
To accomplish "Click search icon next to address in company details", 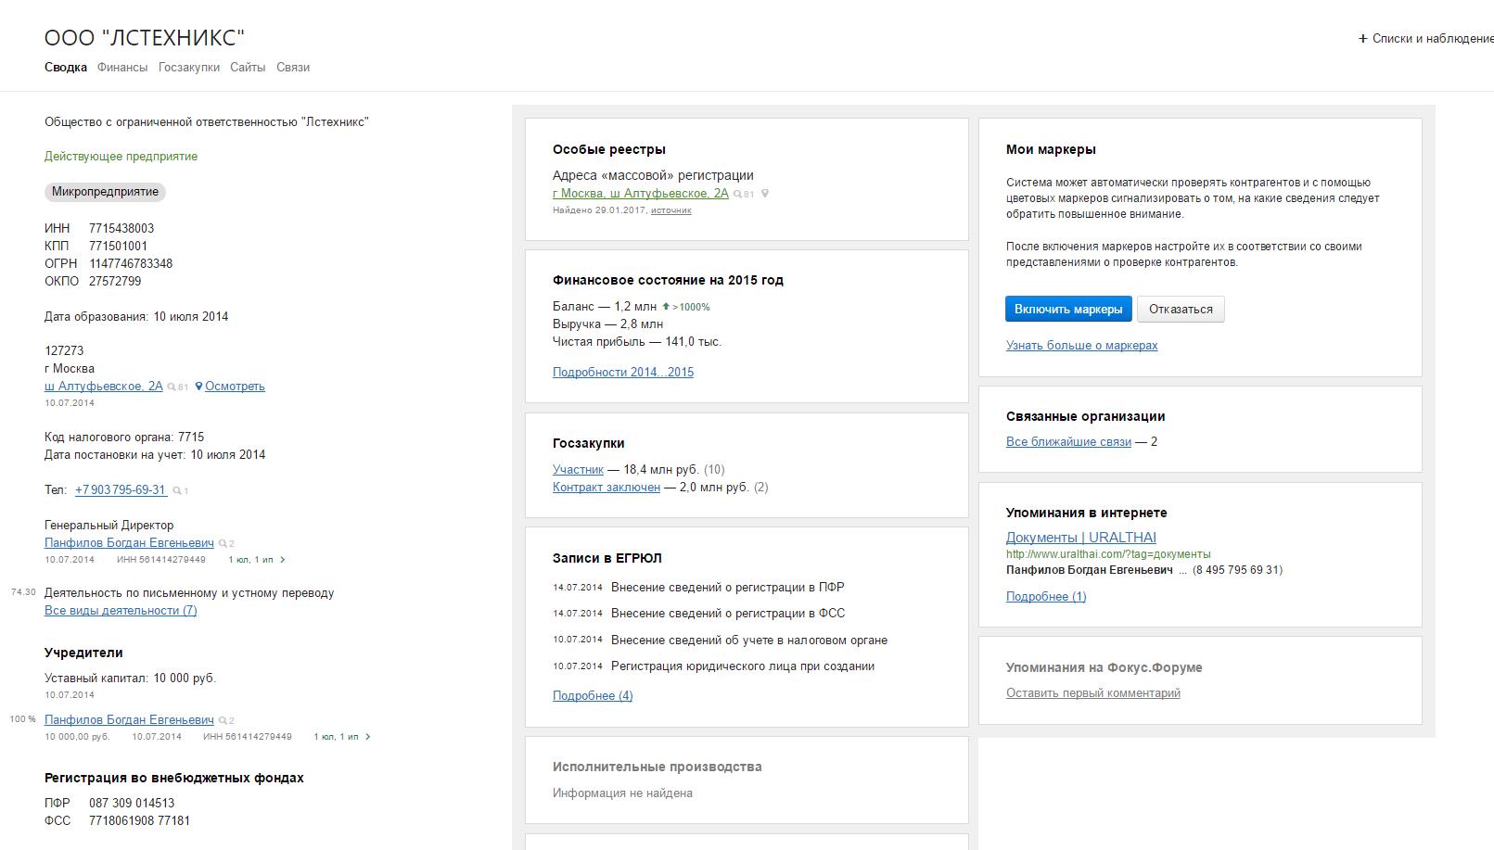I will (x=172, y=387).
